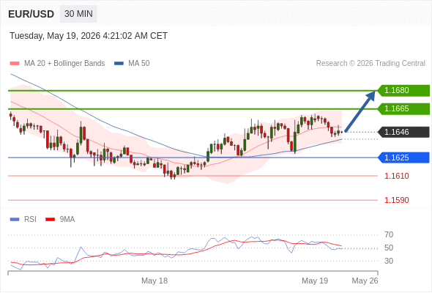Click the RSI legend label

click(30, 220)
